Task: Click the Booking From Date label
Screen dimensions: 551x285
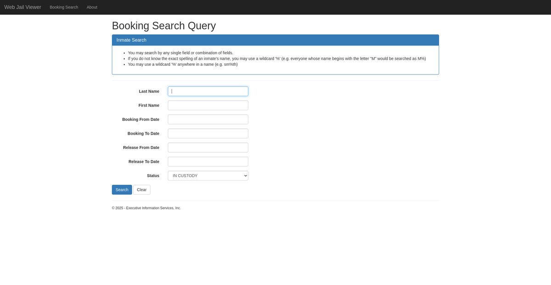Action: coord(141,120)
